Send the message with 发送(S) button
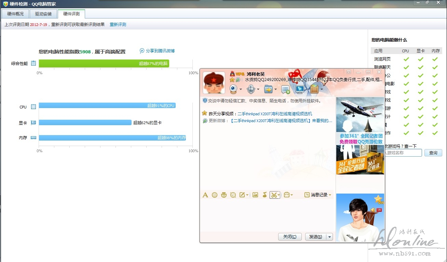Image resolution: width=447 pixels, height=262 pixels. (x=316, y=237)
